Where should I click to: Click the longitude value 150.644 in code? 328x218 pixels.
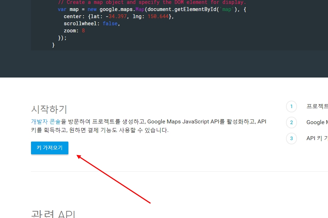coord(158,16)
